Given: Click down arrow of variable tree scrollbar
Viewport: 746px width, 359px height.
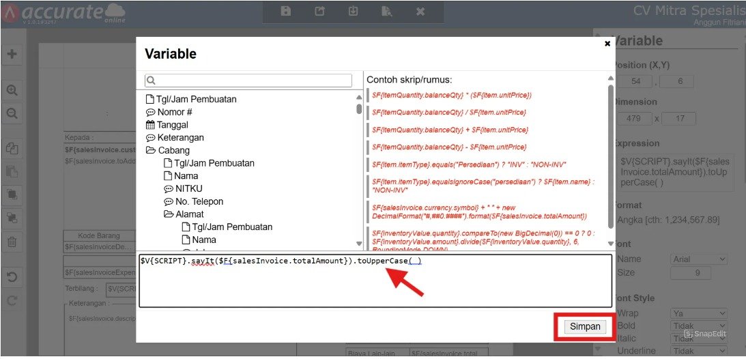Looking at the screenshot, I should [359, 244].
